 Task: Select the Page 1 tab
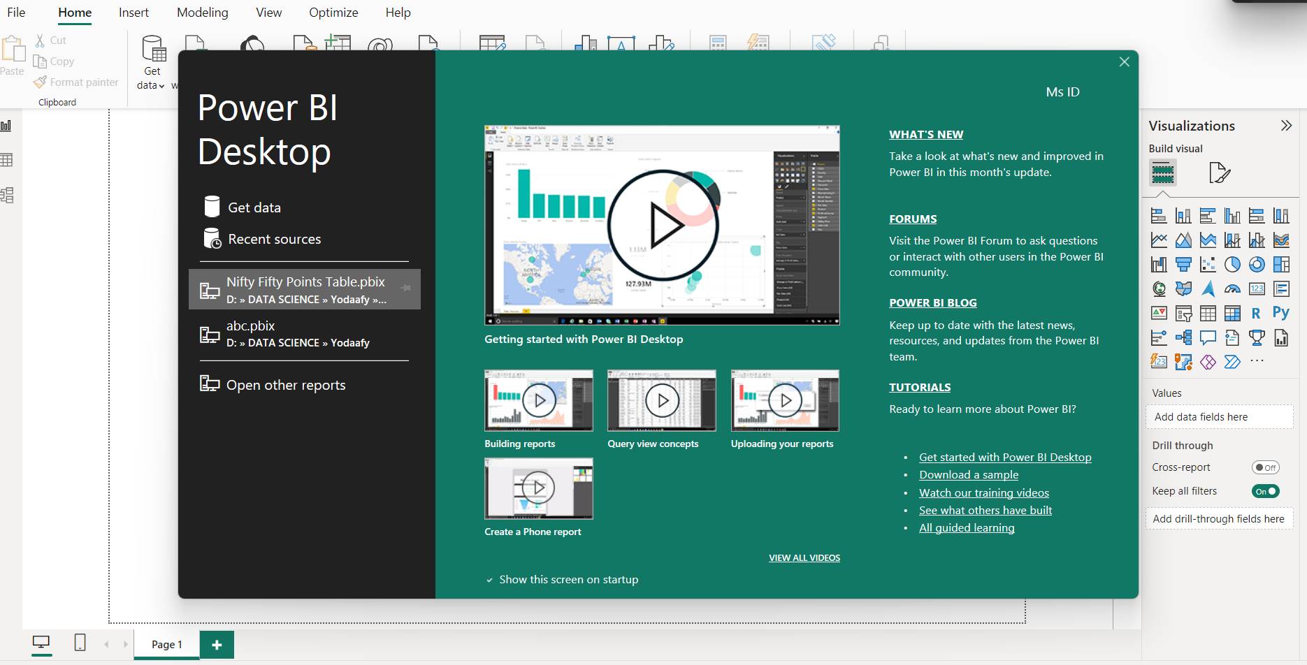tap(167, 644)
